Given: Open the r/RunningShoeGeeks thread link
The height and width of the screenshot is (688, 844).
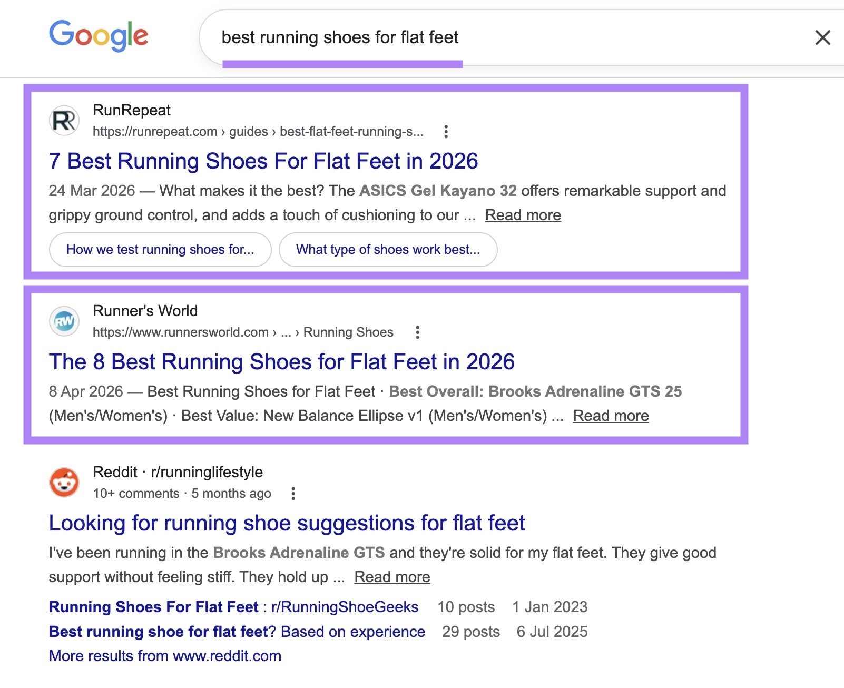Looking at the screenshot, I should (x=233, y=606).
